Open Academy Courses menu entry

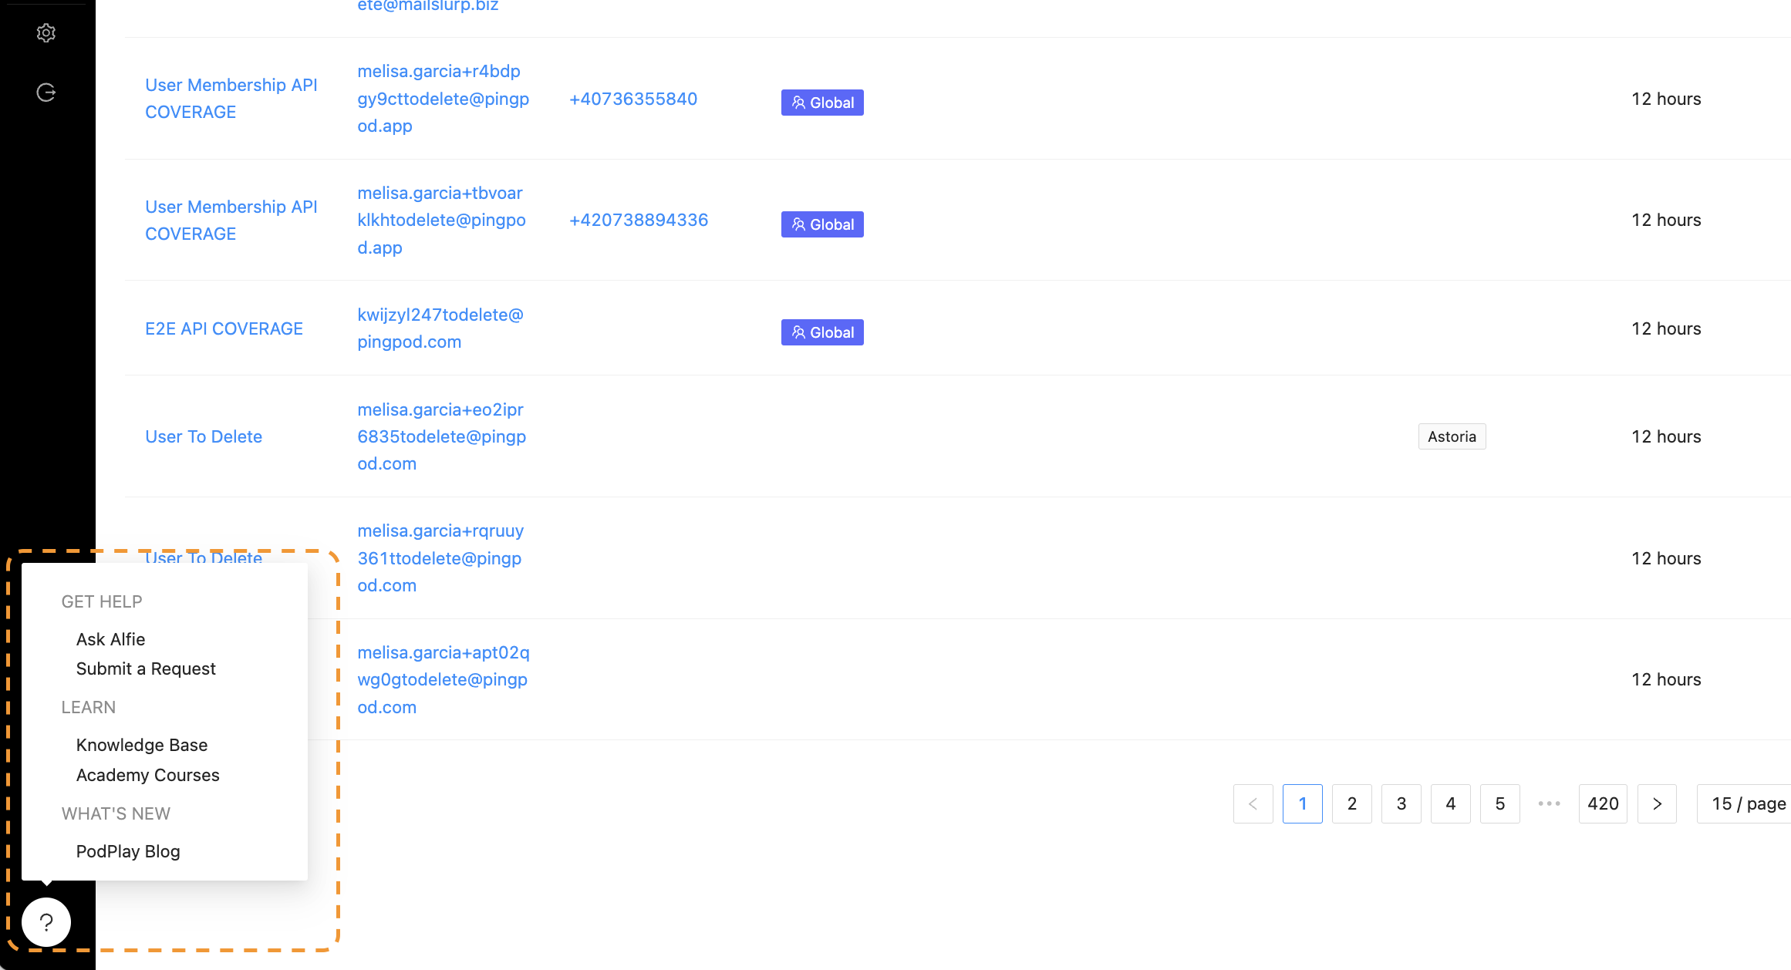[147, 775]
